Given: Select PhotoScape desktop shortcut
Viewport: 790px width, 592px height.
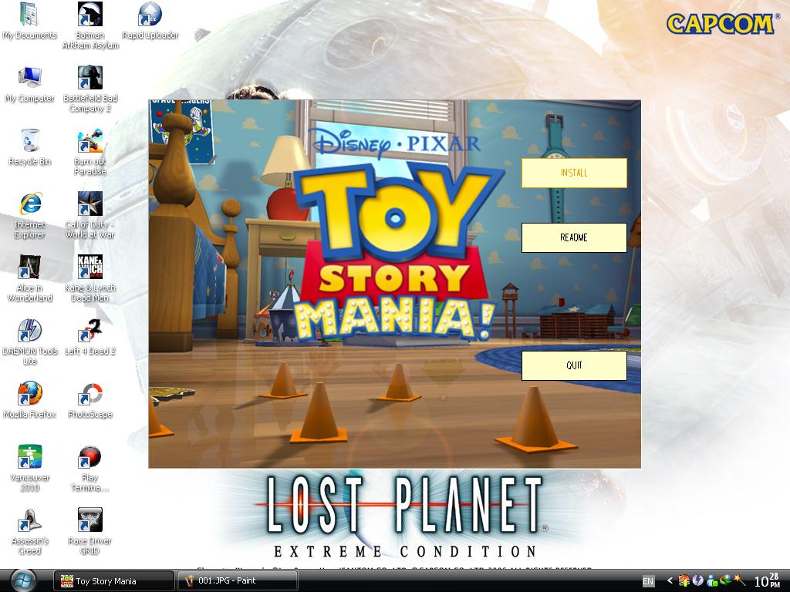Looking at the screenshot, I should coord(90,400).
